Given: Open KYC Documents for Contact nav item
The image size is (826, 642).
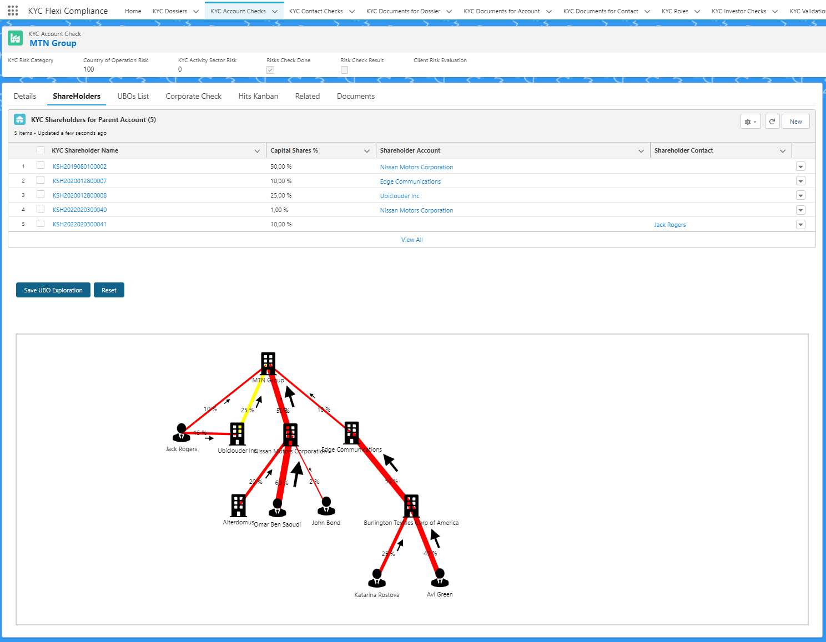Looking at the screenshot, I should click(x=601, y=11).
